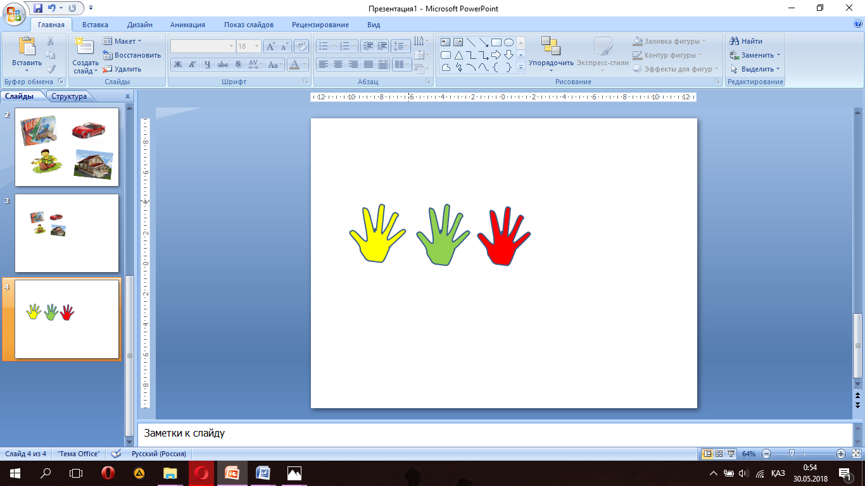Open the Дизайн ribbon tab
This screenshot has width=865, height=486.
(139, 25)
